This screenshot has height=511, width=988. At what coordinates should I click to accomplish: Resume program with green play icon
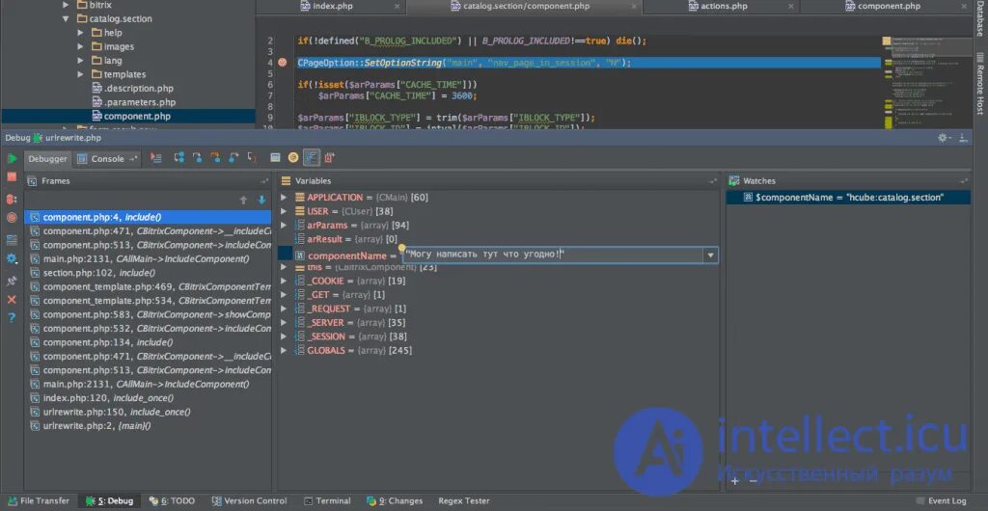(x=12, y=158)
